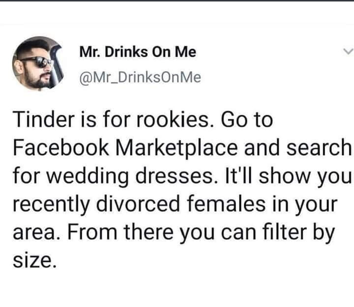Select the word dresses in tweet
This screenshot has height=307, width=354.
(177, 176)
